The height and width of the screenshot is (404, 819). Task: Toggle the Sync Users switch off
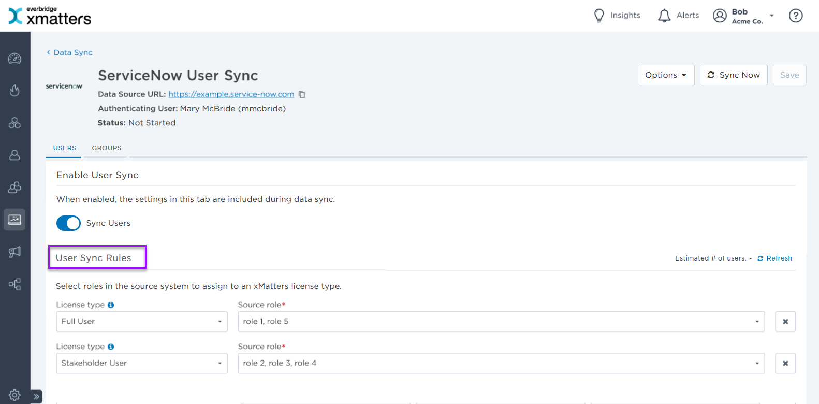pyautogui.click(x=68, y=223)
